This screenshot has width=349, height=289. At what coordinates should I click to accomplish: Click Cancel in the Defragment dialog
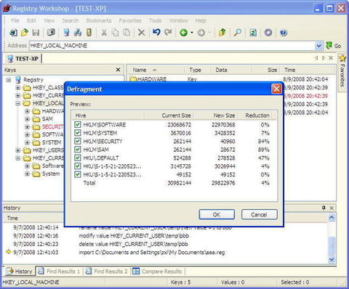pos(259,214)
